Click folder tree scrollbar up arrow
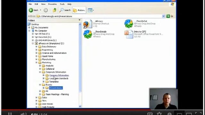The height and width of the screenshot is (115, 205). (80, 24)
